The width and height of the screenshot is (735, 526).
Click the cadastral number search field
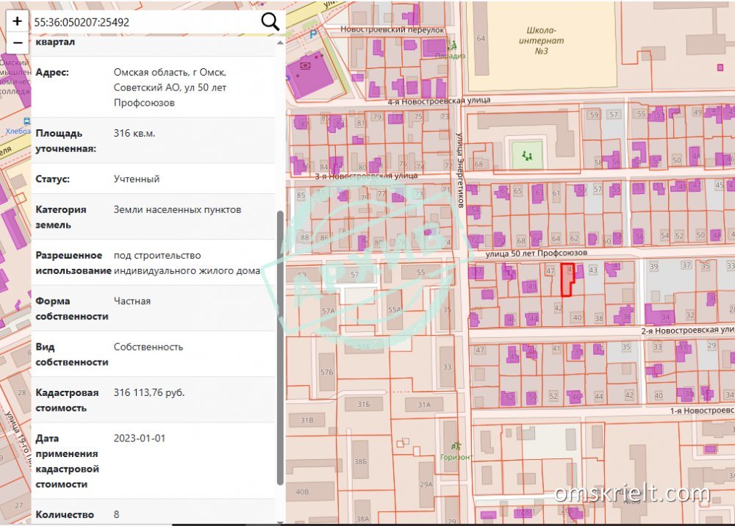(143, 22)
